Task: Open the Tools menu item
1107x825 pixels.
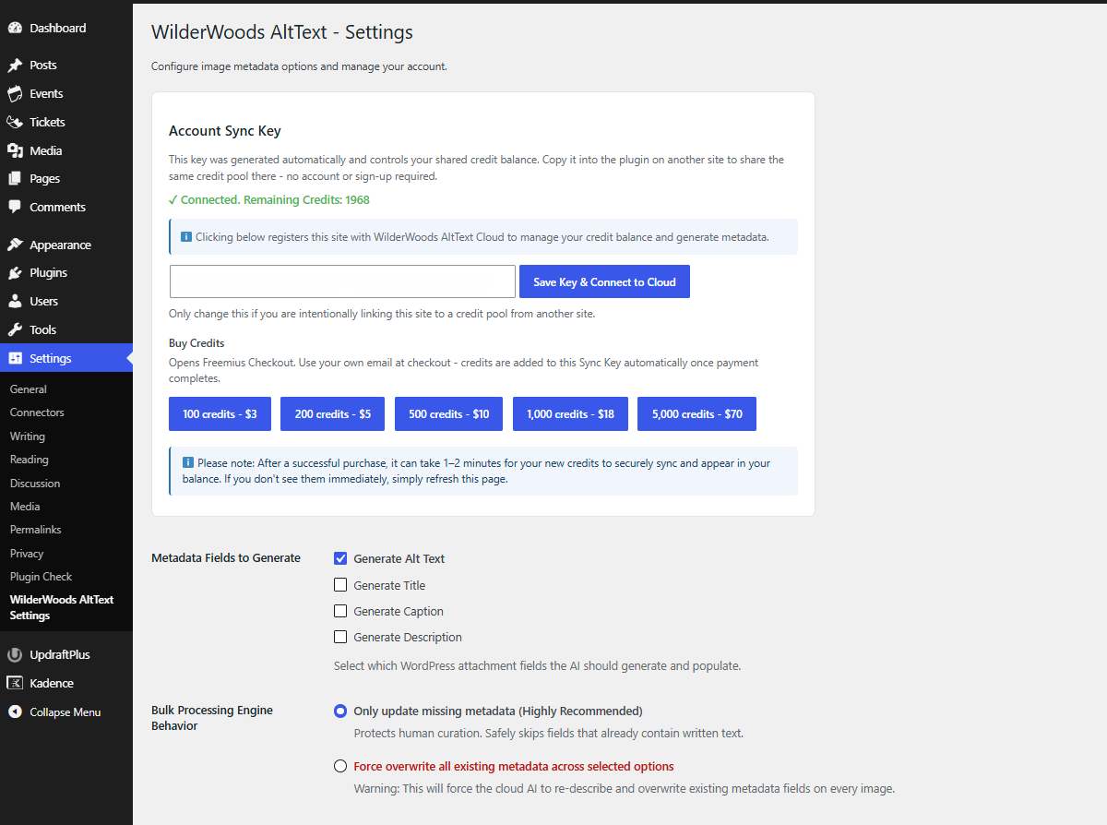Action: (x=66, y=329)
